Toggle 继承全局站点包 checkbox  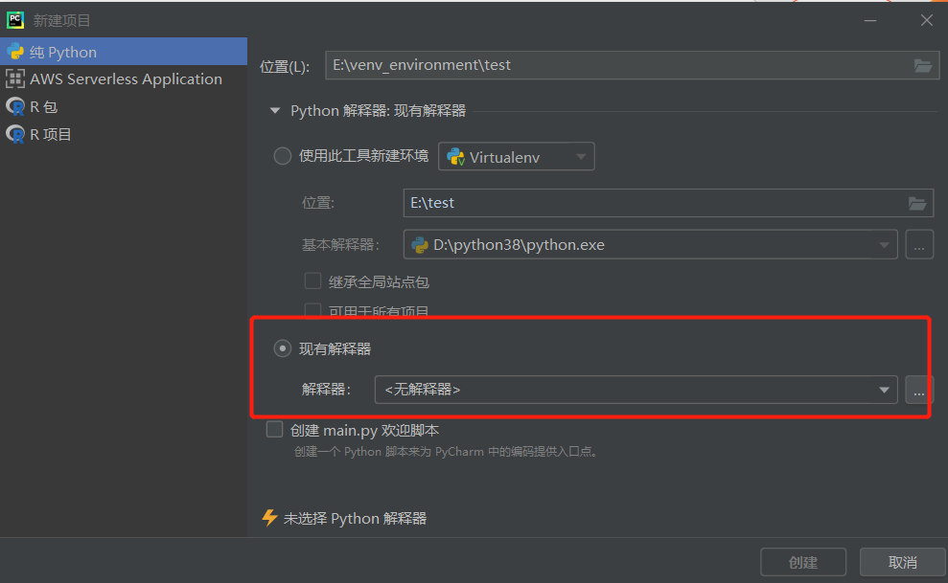pos(312,281)
